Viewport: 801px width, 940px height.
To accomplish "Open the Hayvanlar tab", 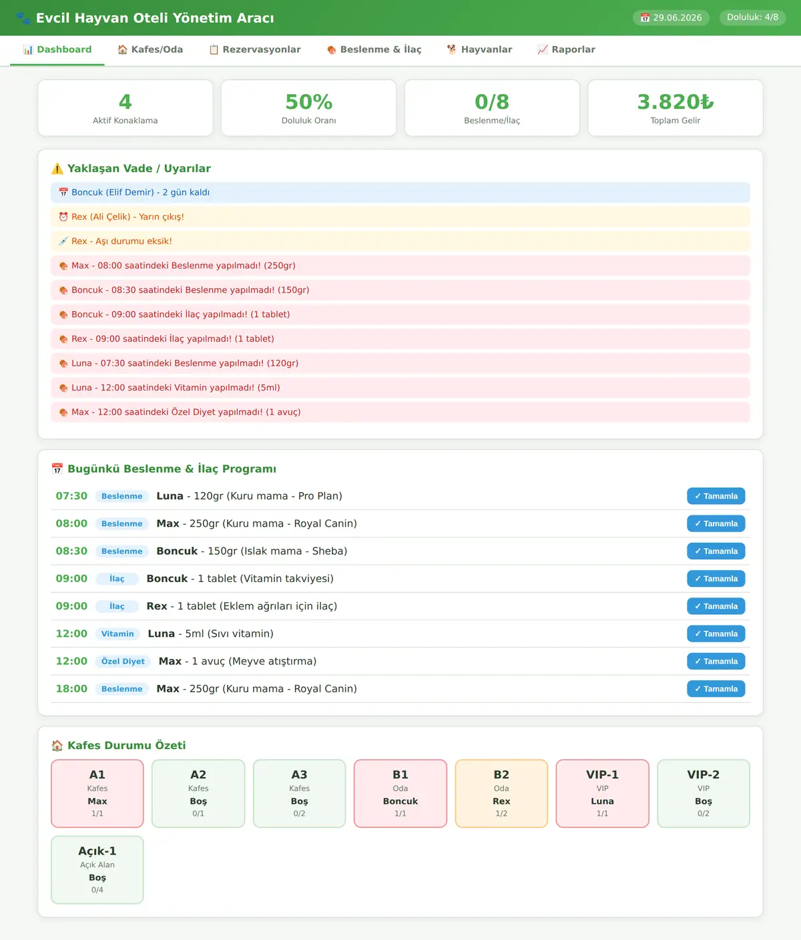I will point(479,50).
